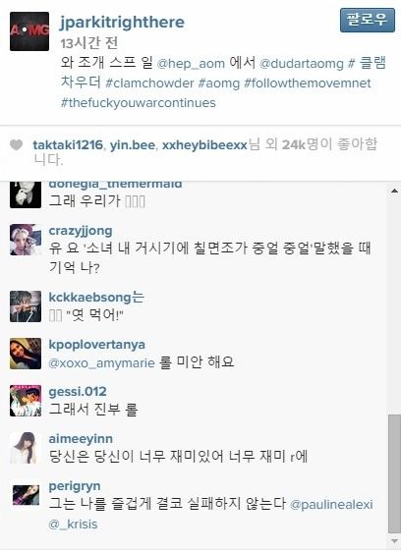This screenshot has height=552, width=401.
Task: Open kpoplovertanya's profile picture
Action: [x=26, y=354]
